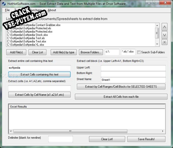Viewport: 173px width, 148px height.
Task: Click Extract Cells containing this text button
Action: point(39,74)
